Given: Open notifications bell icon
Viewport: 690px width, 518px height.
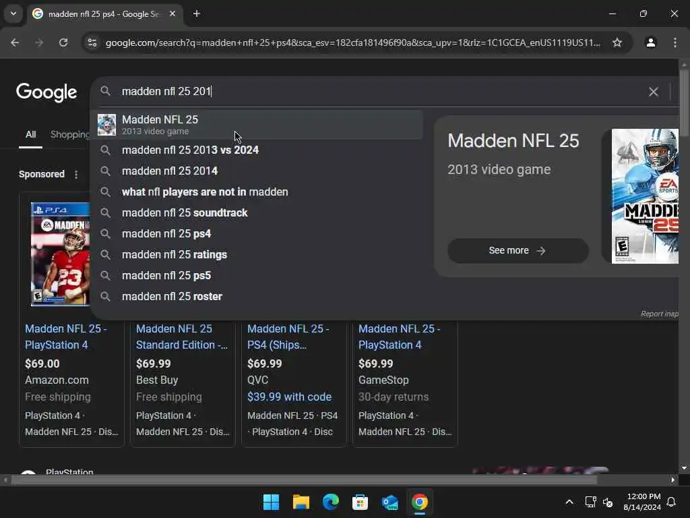Looking at the screenshot, I should (x=672, y=502).
